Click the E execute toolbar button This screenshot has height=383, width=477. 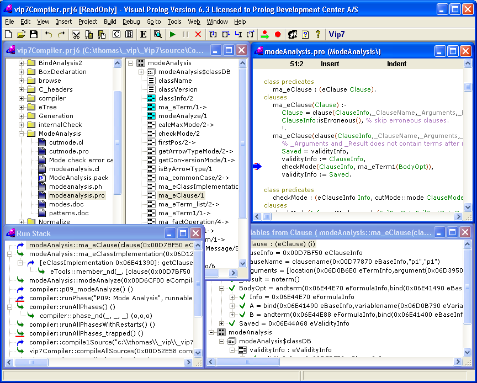[x=144, y=34]
